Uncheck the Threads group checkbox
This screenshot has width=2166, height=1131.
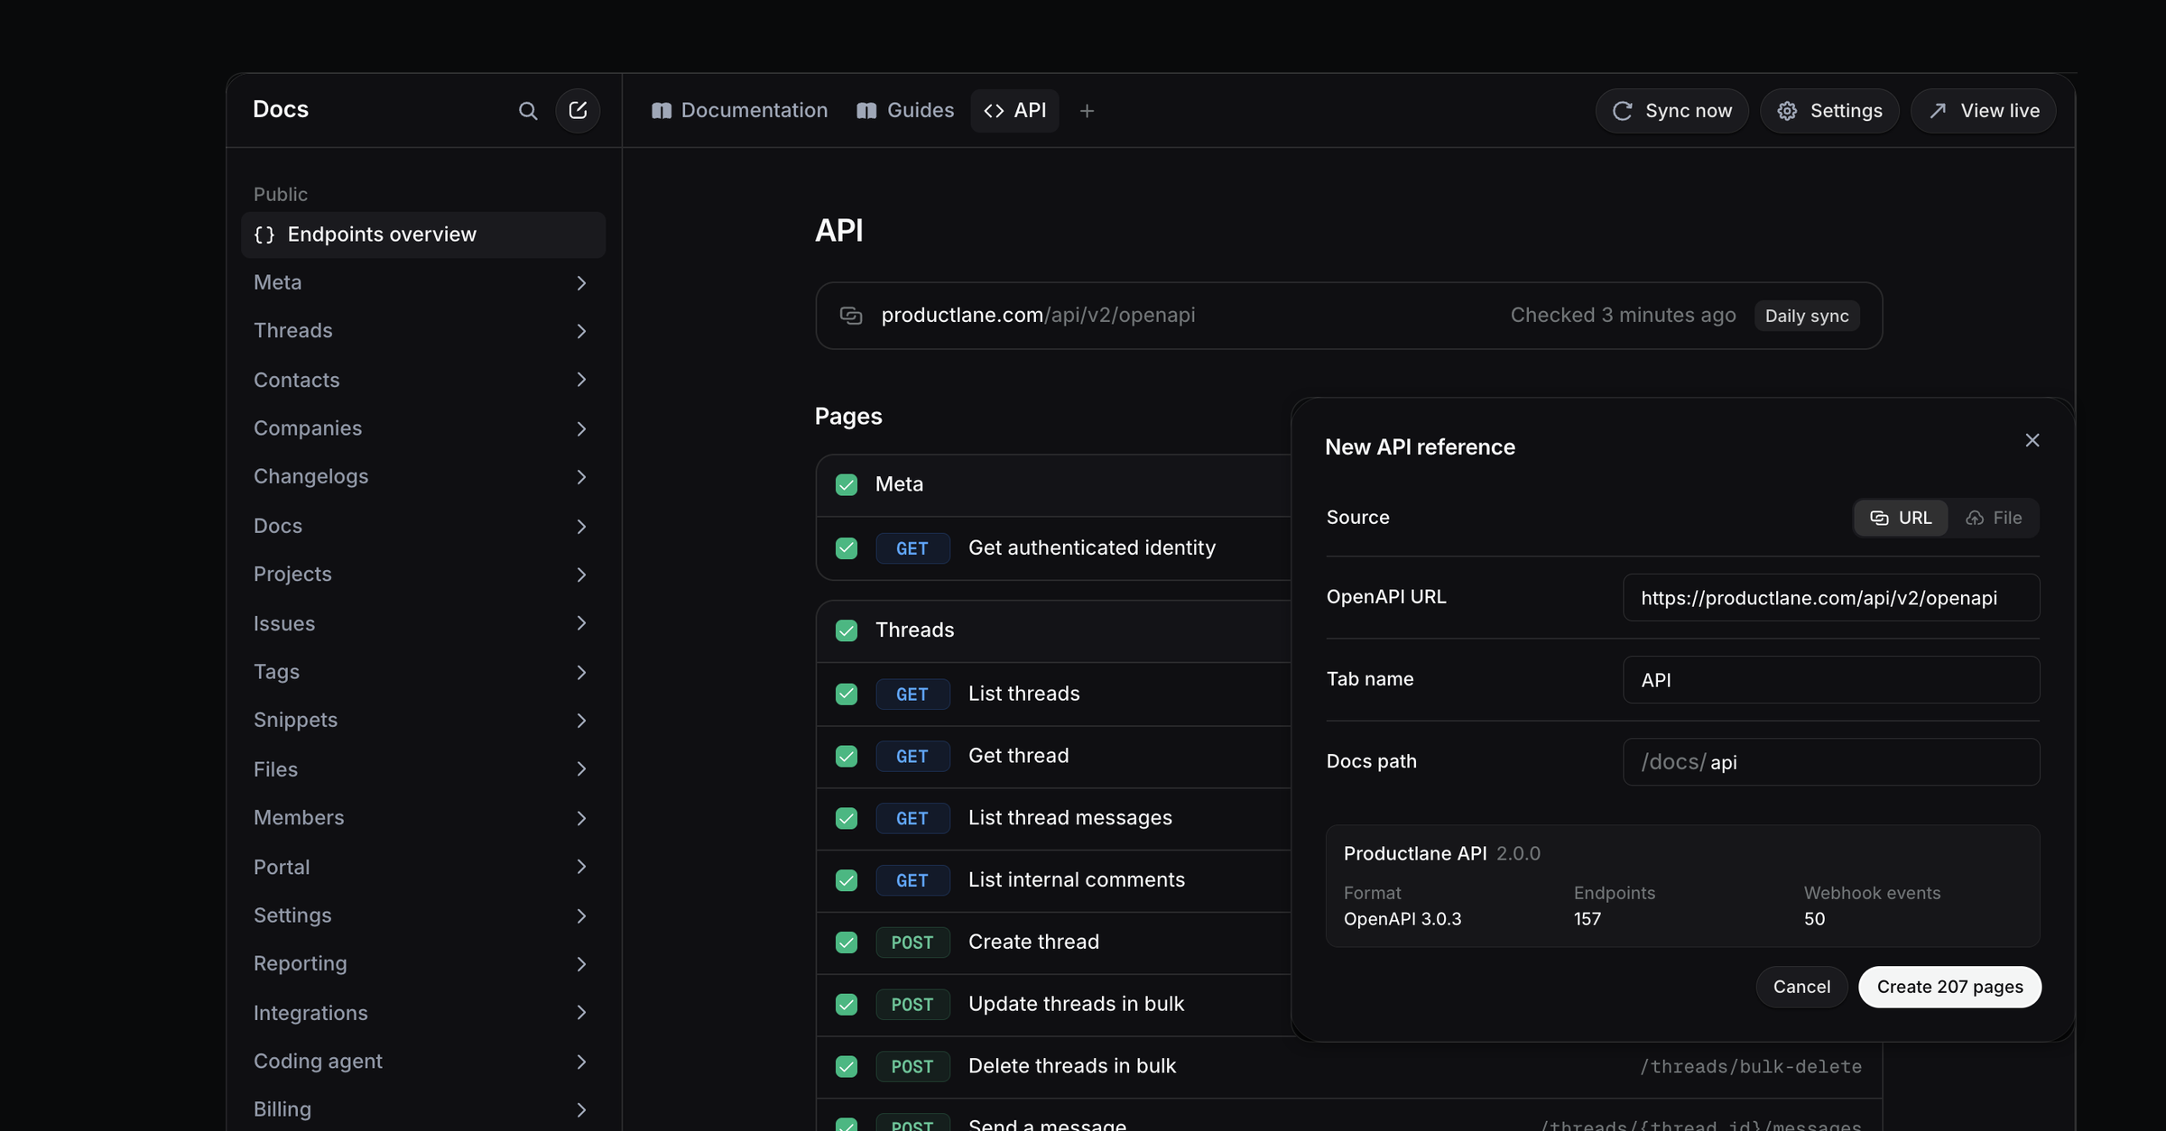[847, 630]
